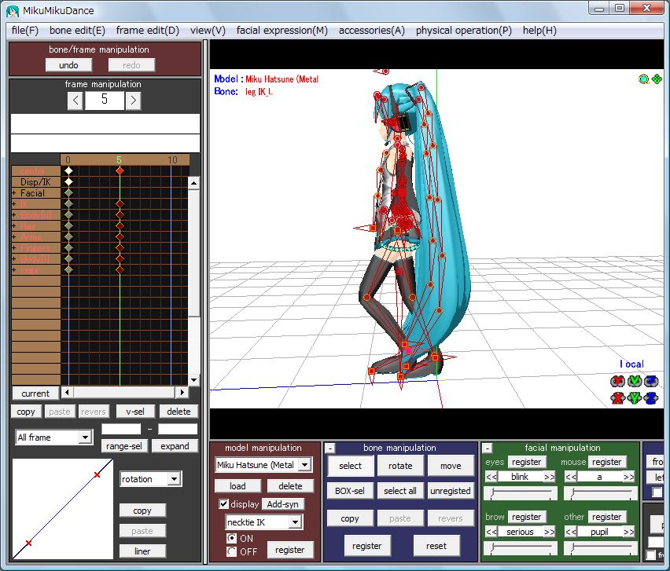
Task: Open the help(H) menu
Action: click(x=539, y=31)
